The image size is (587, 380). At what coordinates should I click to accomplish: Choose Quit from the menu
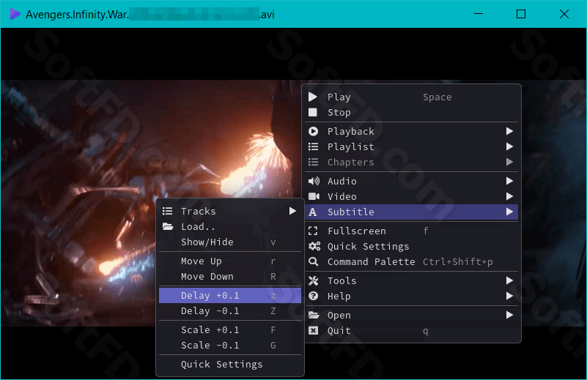coord(411,330)
